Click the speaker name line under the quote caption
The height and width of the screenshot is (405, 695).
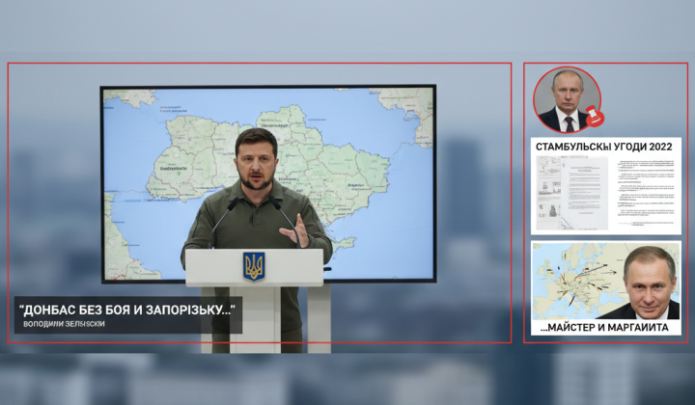[x=64, y=324]
